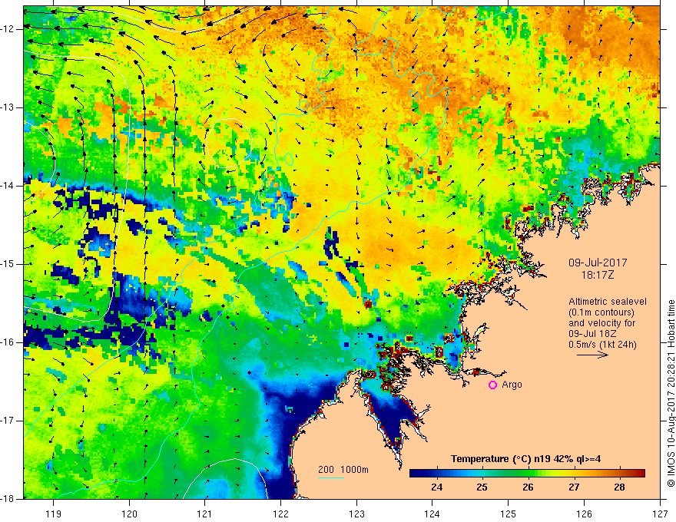This screenshot has width=676, height=522.
Task: Click the 'and velocity for' legend line
Action: (x=601, y=323)
